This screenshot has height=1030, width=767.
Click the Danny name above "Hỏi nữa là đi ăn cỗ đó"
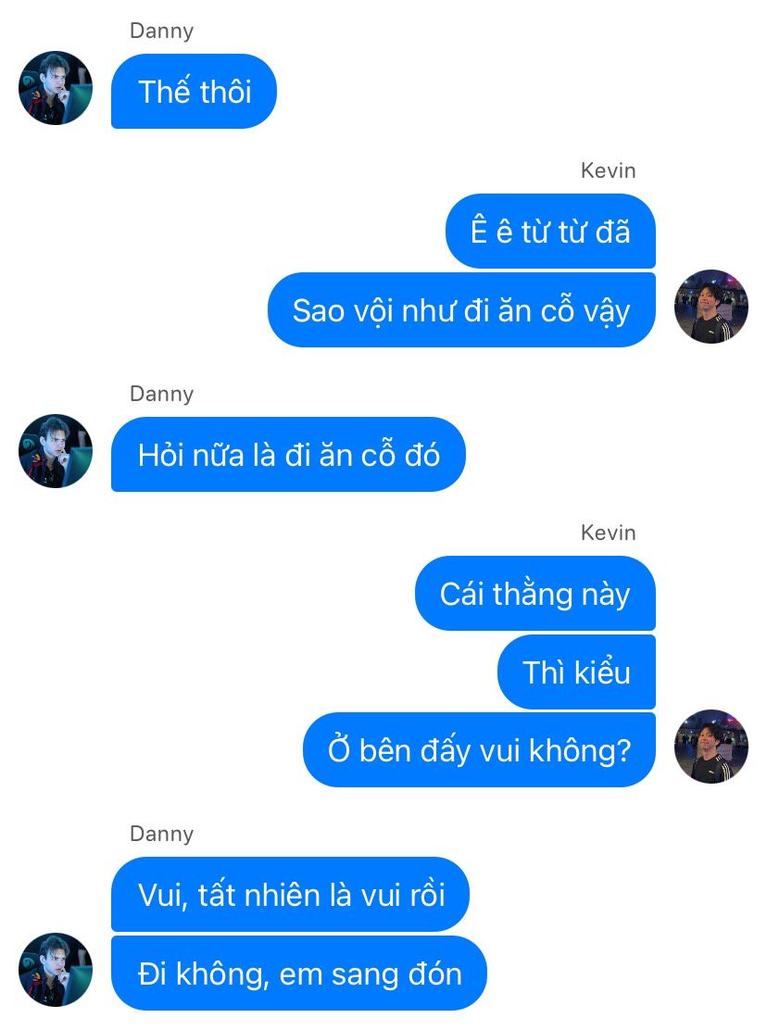[x=161, y=395]
